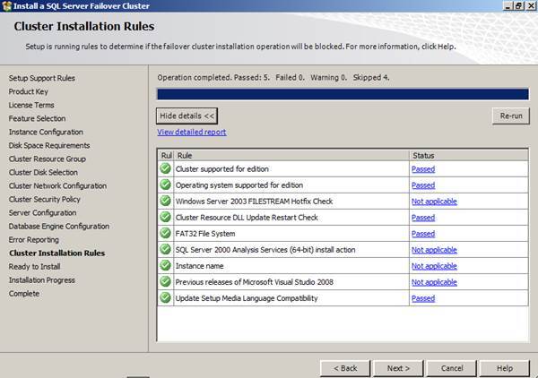Sort by the Status column header
This screenshot has height=378, width=538.
(469, 155)
